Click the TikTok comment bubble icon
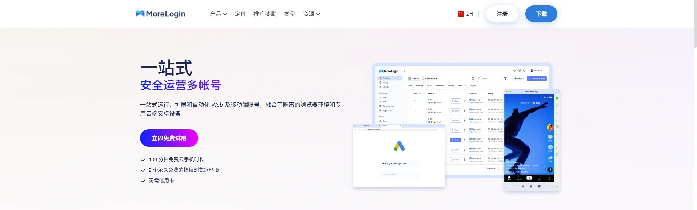Viewport: 697px width, 210px height. 550,147
